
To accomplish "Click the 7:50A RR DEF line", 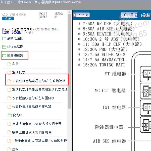I will 105,24.
